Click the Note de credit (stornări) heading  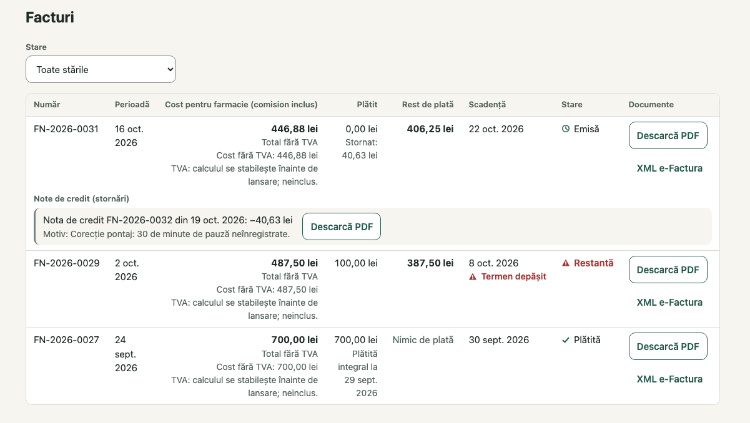coord(81,199)
